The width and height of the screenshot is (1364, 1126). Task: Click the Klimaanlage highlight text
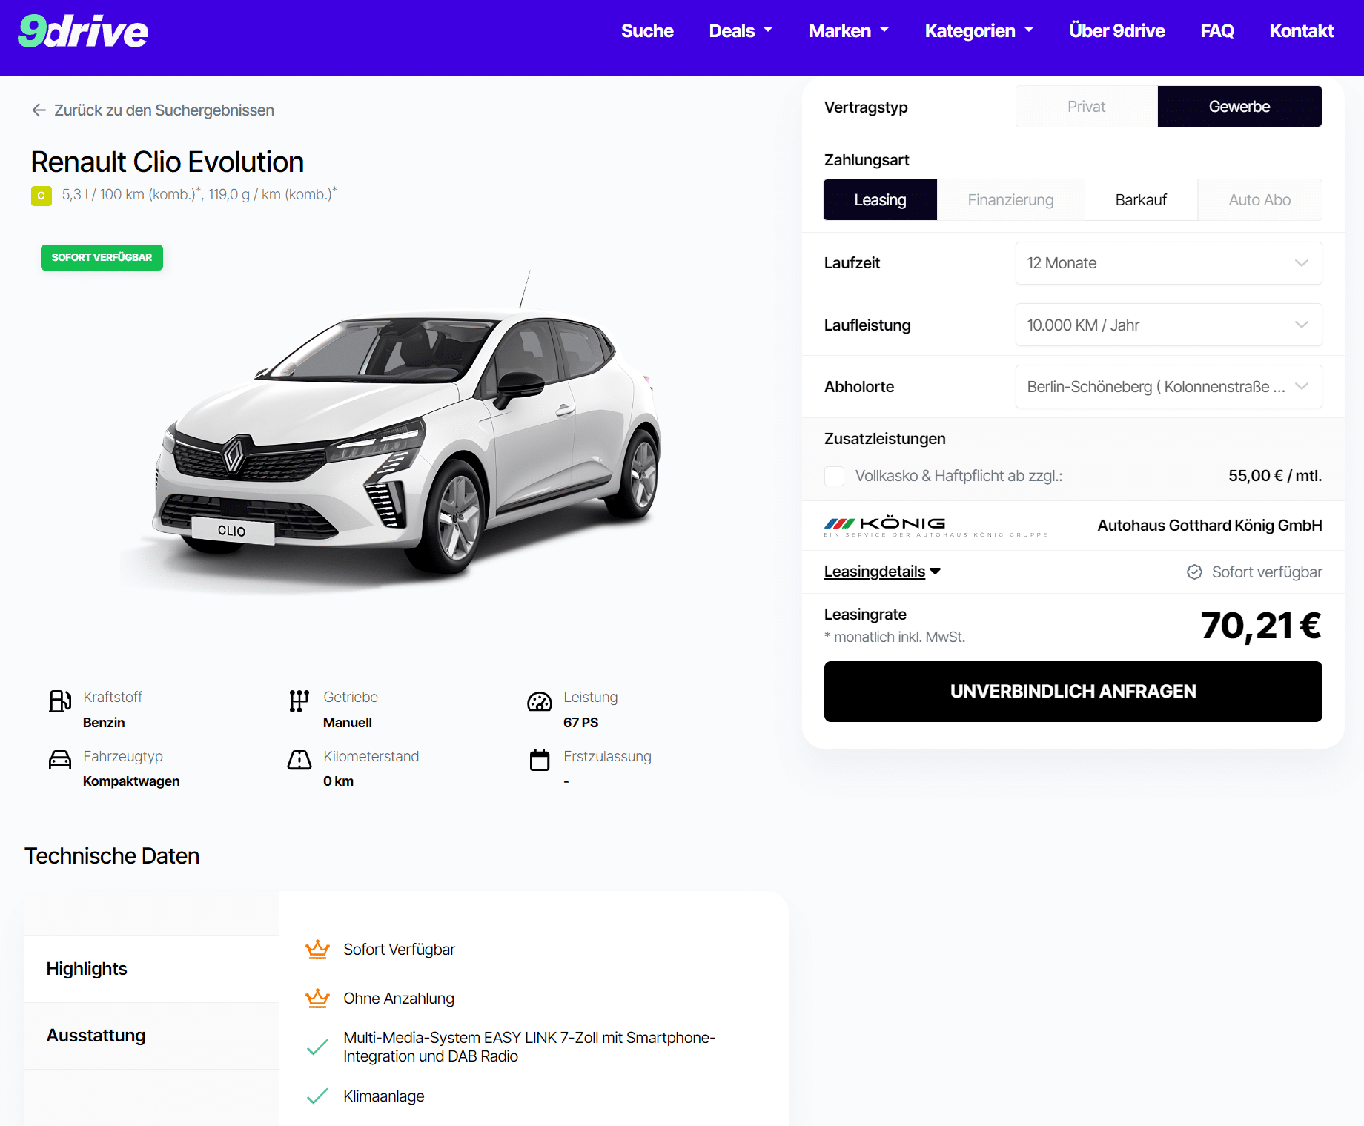pos(384,1096)
